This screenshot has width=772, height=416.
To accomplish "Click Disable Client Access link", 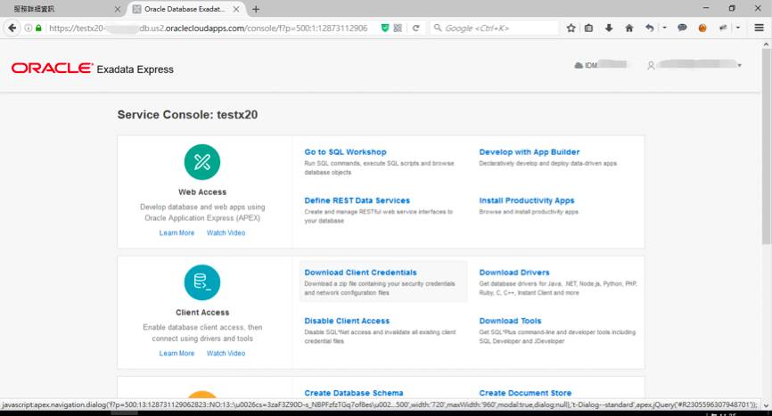I will point(347,321).
